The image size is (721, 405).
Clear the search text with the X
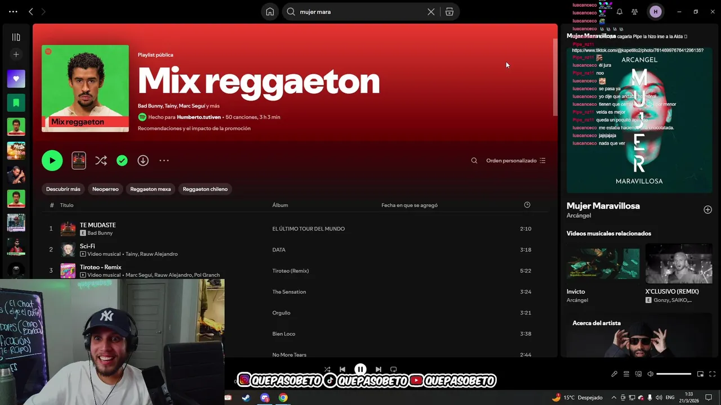tap(431, 12)
